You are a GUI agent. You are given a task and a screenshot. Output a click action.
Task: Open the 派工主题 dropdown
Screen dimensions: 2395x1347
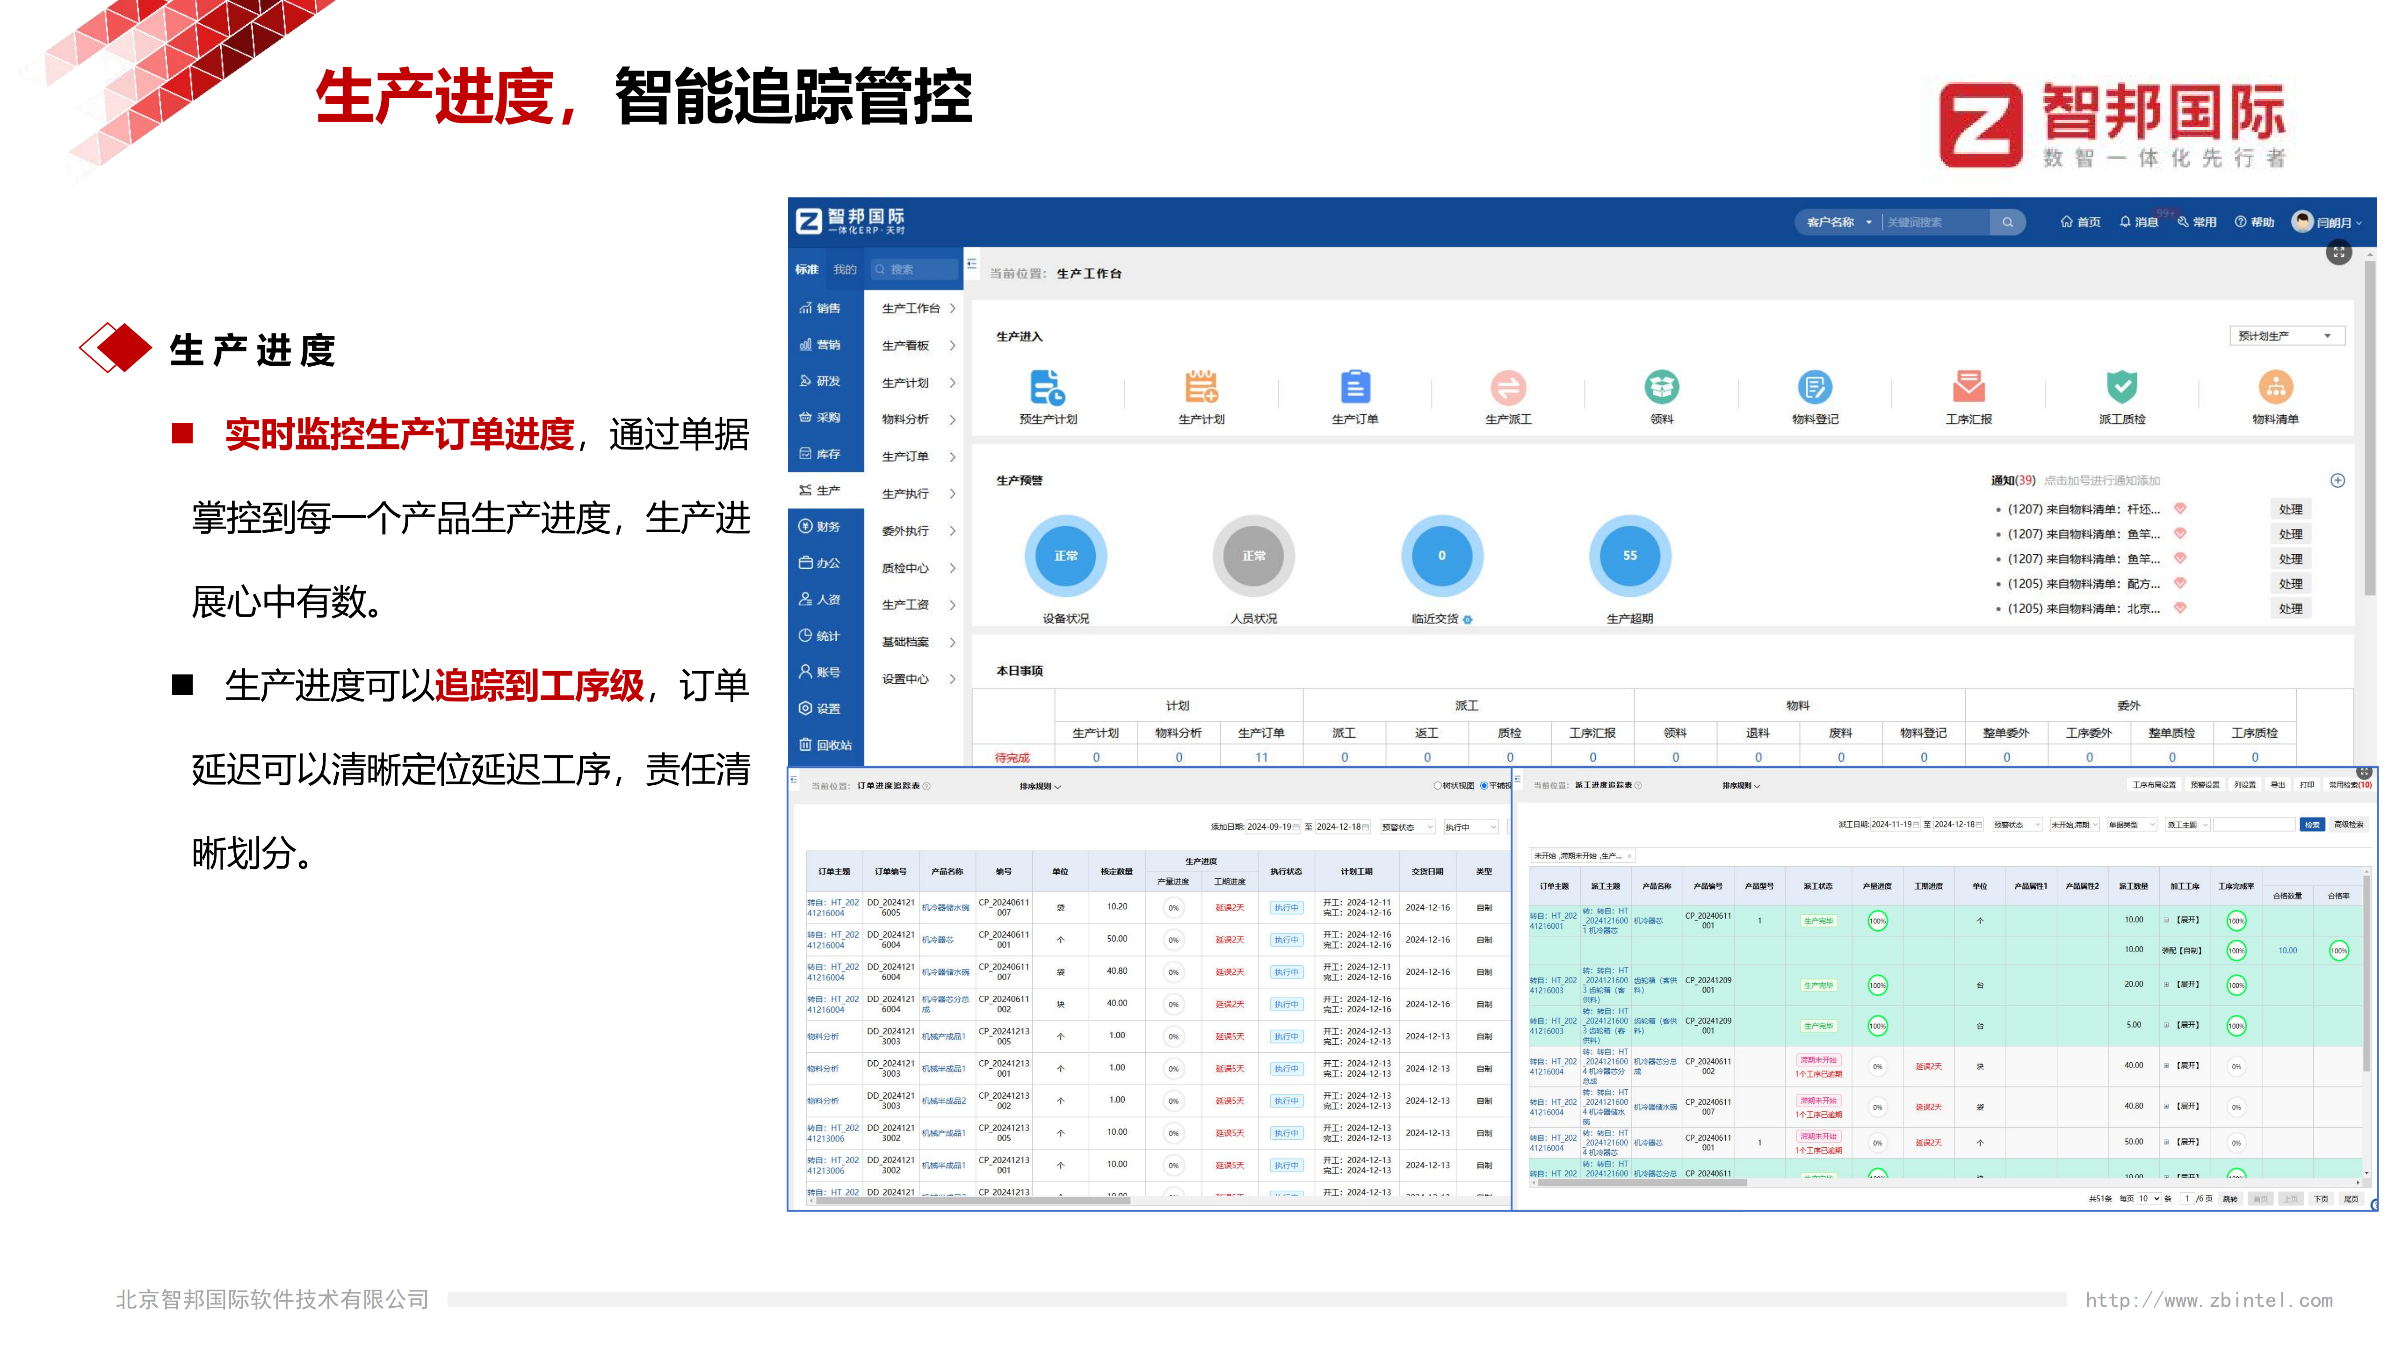tap(2187, 826)
